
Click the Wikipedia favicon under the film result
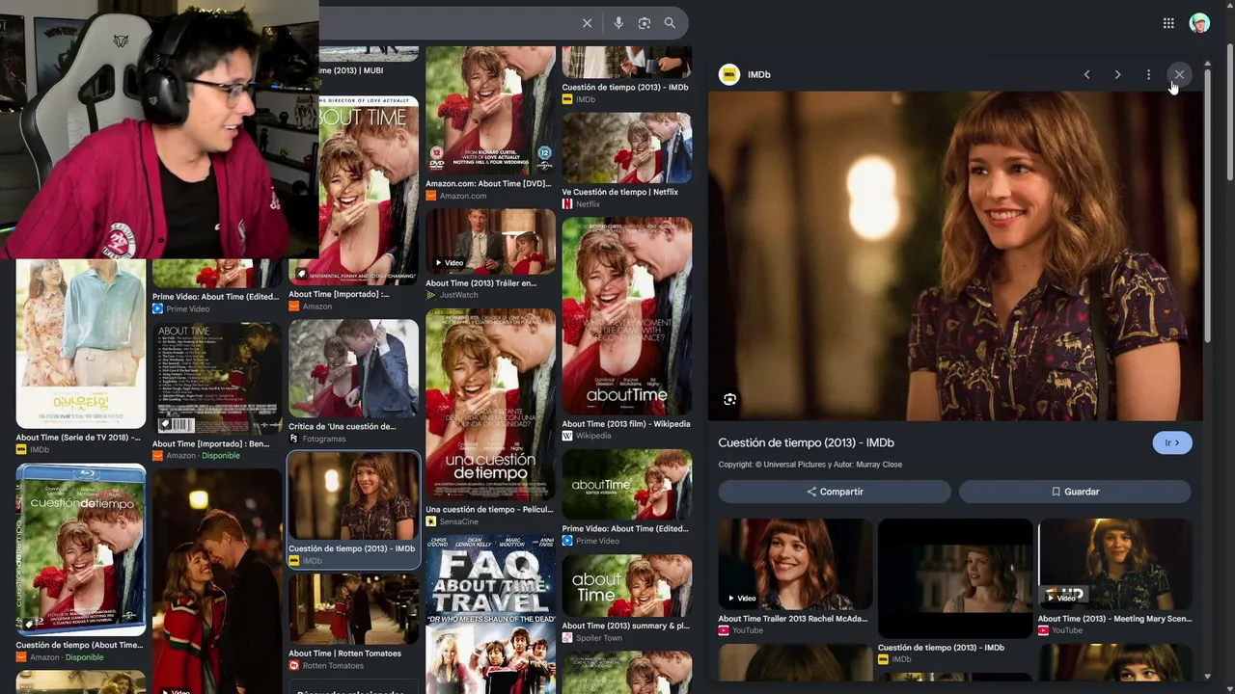point(567,436)
